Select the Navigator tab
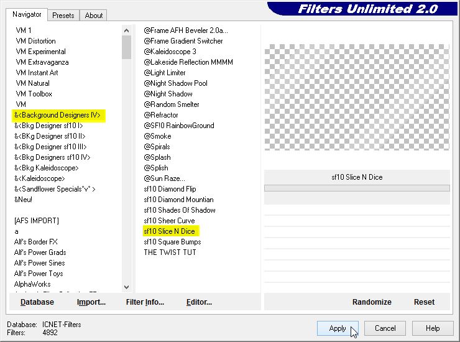 coord(27,14)
